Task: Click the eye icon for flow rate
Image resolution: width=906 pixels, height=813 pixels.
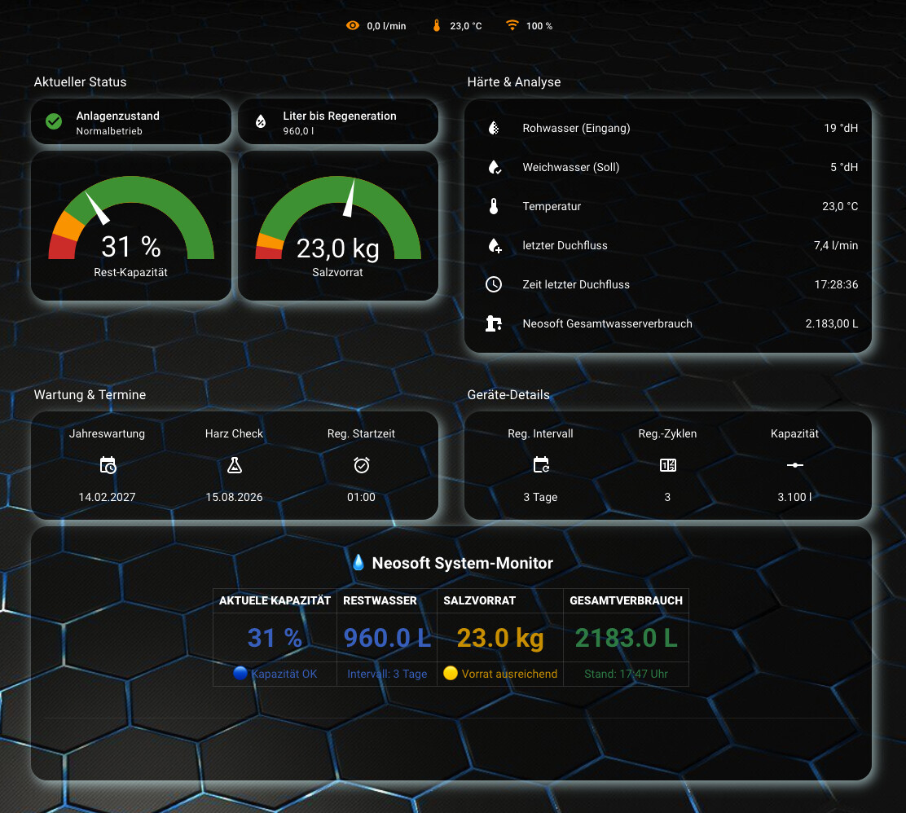Action: pos(353,26)
